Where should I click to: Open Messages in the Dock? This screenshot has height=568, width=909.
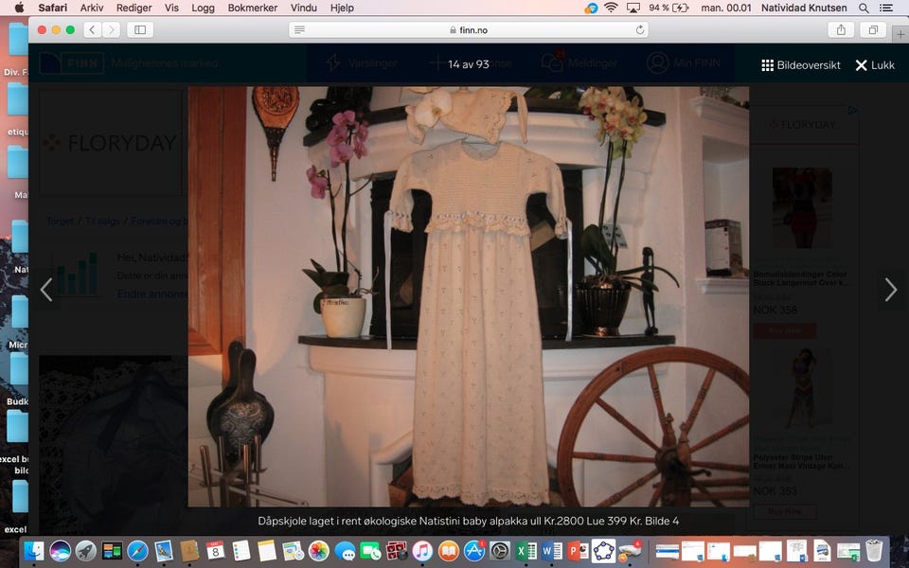(345, 551)
